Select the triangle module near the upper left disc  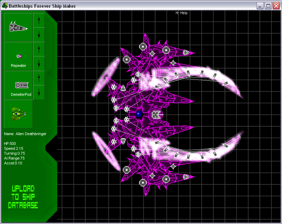(123, 88)
